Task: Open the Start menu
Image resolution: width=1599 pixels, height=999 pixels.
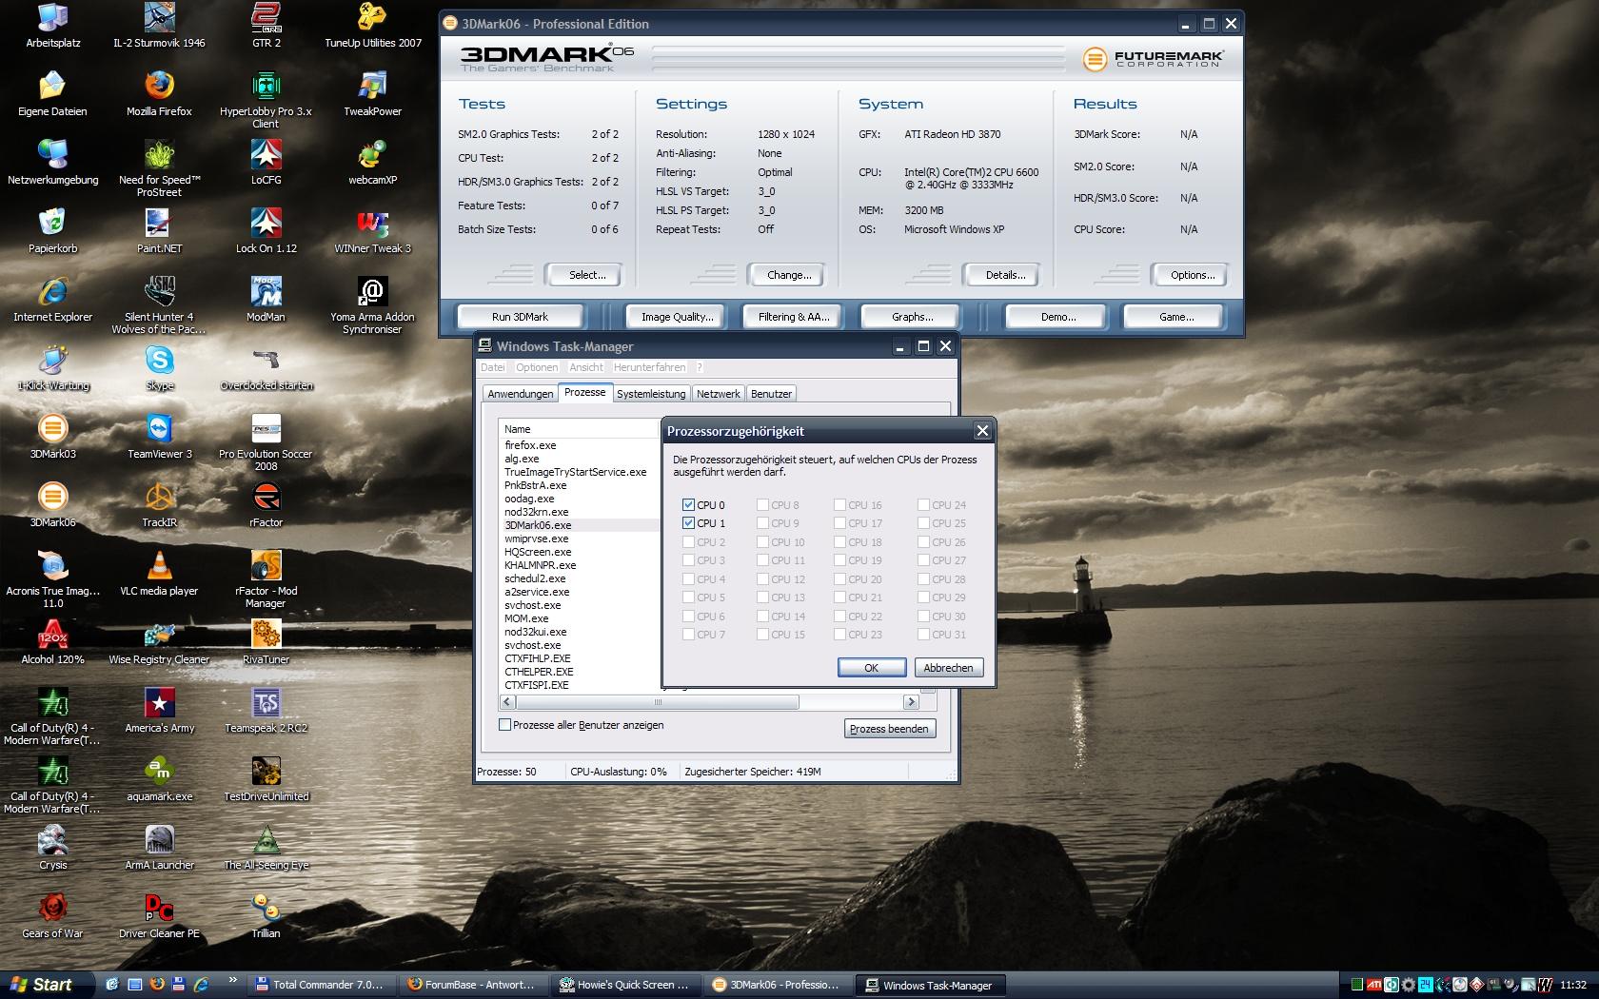Action: [46, 985]
